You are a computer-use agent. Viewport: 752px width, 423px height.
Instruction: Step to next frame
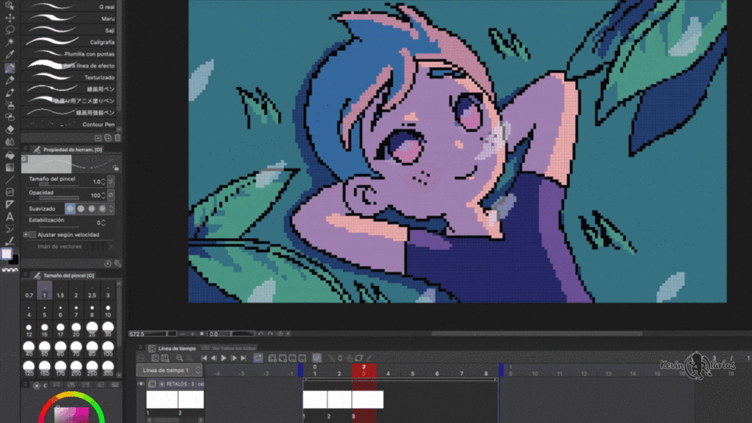233,358
